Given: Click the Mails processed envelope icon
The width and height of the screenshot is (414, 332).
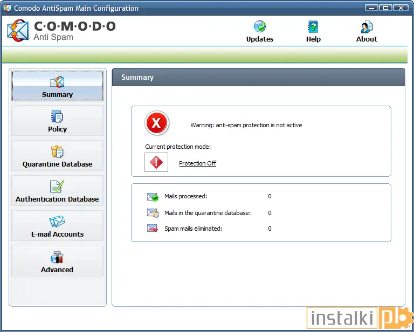Looking at the screenshot, I should pos(153,197).
